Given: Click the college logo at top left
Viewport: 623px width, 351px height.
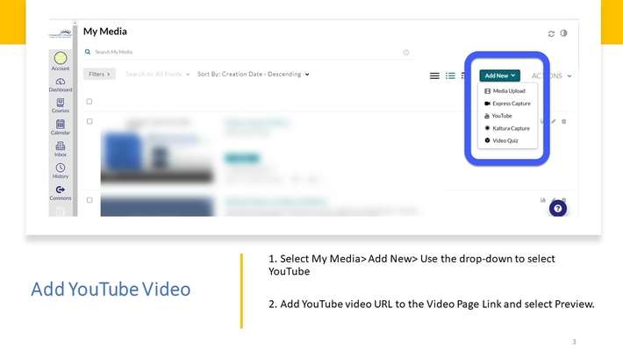Looking at the screenshot, I should click(x=61, y=34).
